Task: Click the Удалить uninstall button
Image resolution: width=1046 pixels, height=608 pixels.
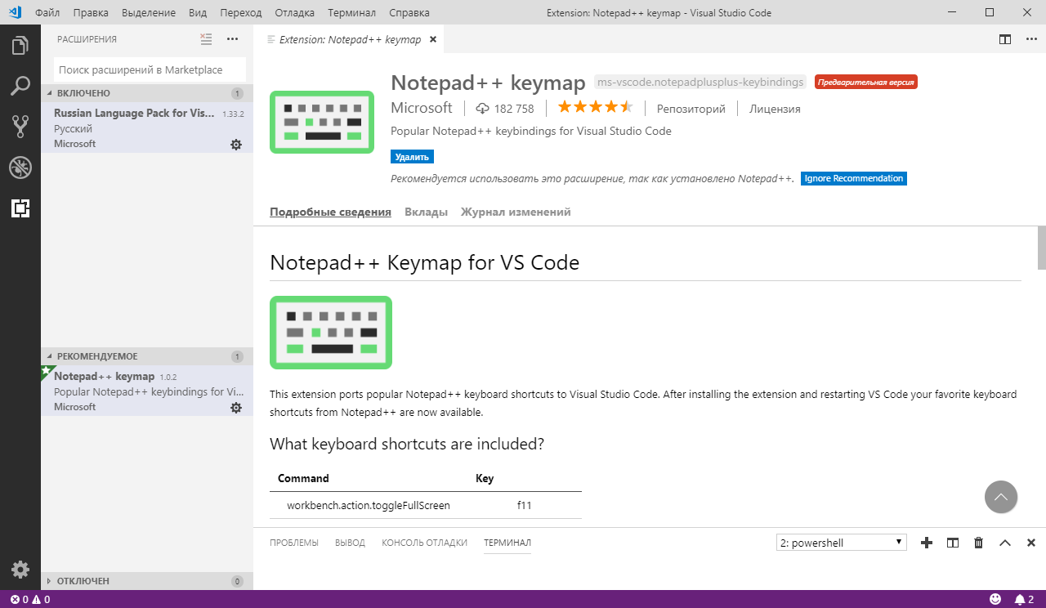Action: [x=412, y=157]
